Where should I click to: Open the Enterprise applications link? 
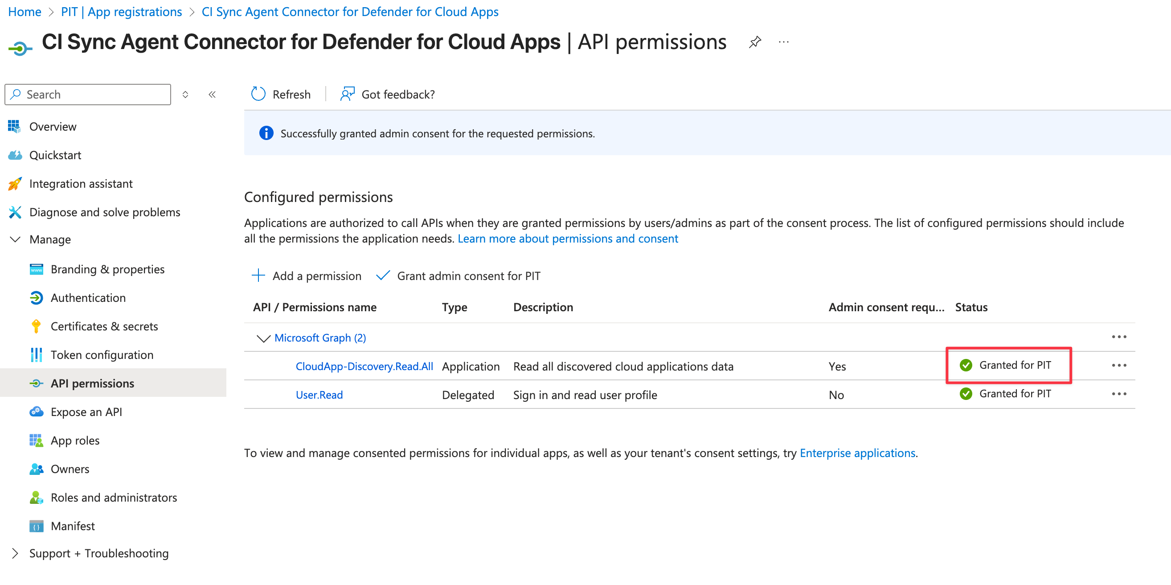pos(857,453)
